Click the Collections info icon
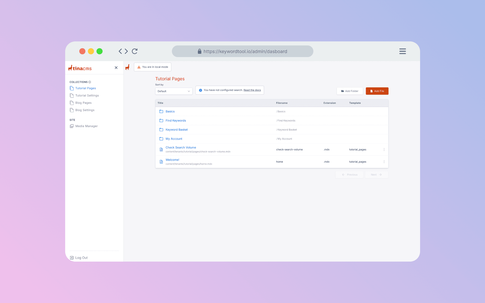Viewport: 485px width, 303px height. (90, 82)
